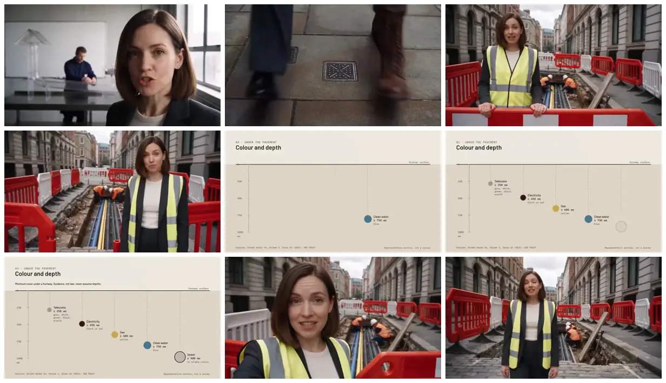Click the blue dot in the single-marker chart
666x383 pixels.
[368, 219]
